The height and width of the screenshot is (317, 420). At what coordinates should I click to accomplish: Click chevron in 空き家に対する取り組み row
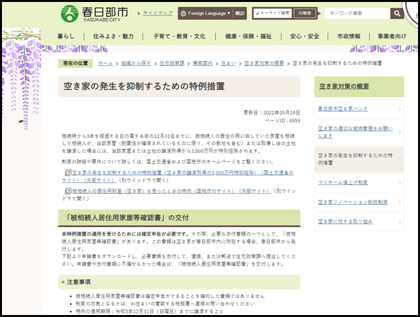[400, 222]
